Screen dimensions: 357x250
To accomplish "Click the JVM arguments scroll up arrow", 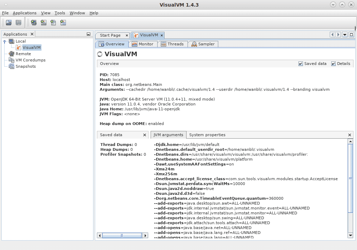I will 350,141.
